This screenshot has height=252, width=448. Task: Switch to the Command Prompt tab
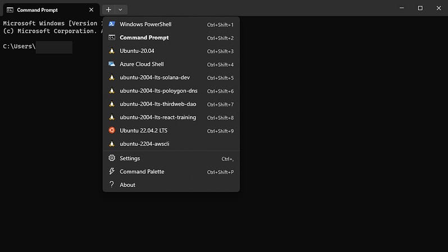(x=45, y=10)
